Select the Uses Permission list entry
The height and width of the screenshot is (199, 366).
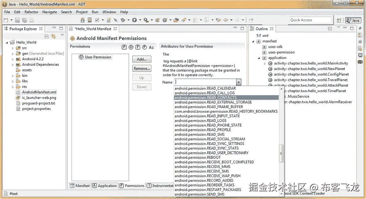click(95, 57)
